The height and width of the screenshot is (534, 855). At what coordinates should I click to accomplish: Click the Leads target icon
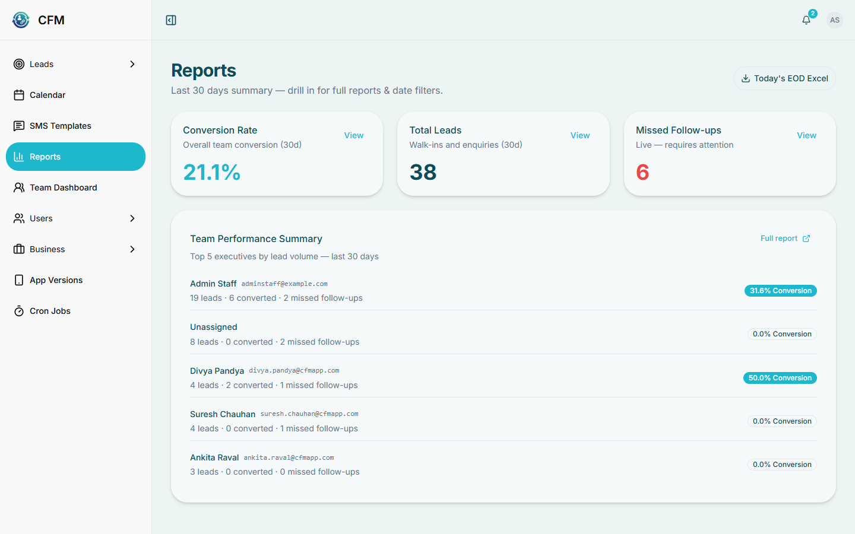click(19, 64)
